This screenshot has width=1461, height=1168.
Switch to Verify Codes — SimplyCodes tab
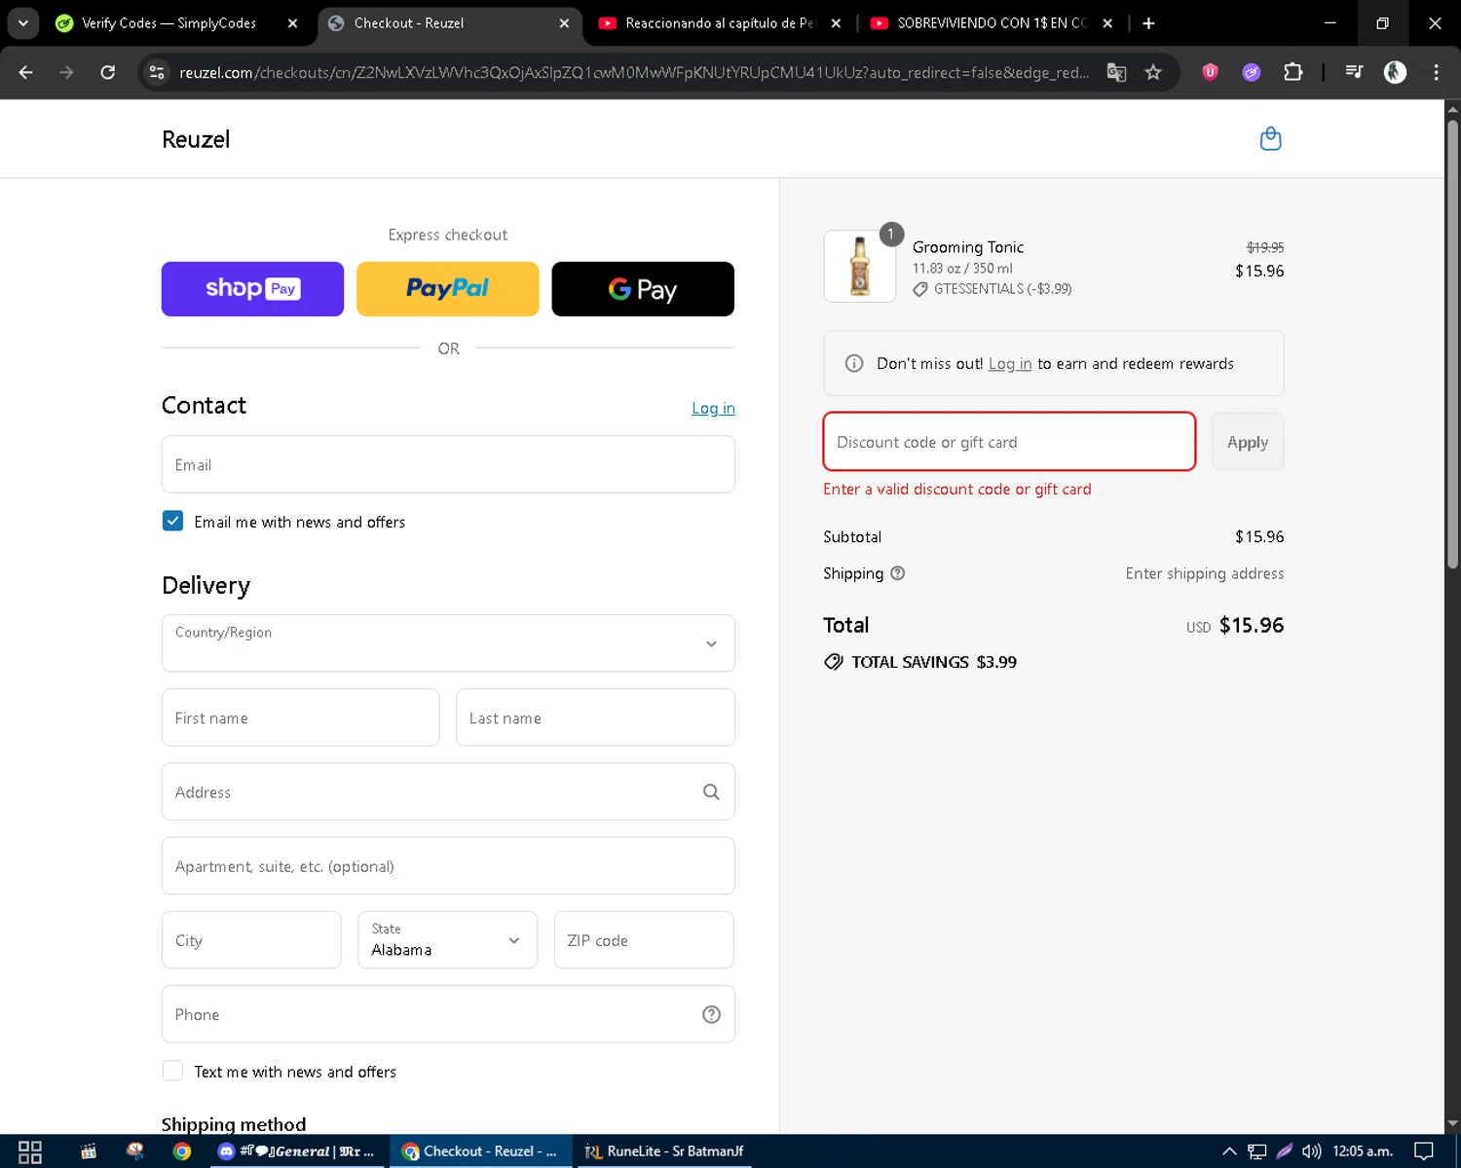click(x=168, y=23)
